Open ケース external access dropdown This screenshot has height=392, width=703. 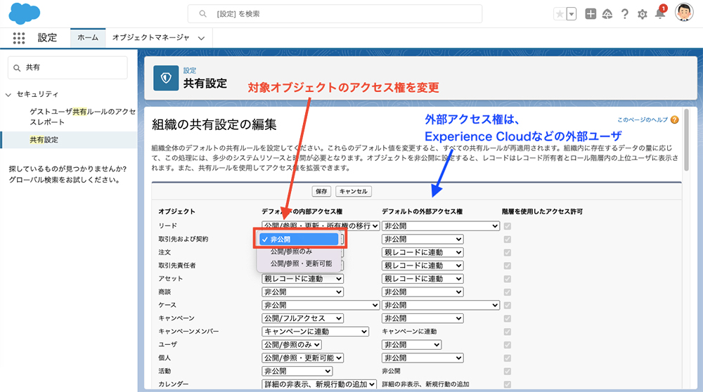pos(441,305)
